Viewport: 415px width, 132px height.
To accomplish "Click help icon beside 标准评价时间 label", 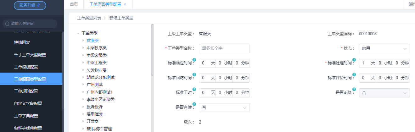I will (x=354, y=74).
